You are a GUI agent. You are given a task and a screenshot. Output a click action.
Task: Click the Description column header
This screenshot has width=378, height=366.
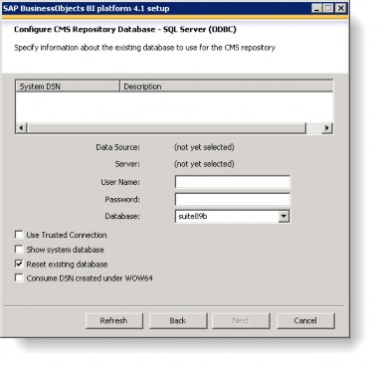(226, 87)
